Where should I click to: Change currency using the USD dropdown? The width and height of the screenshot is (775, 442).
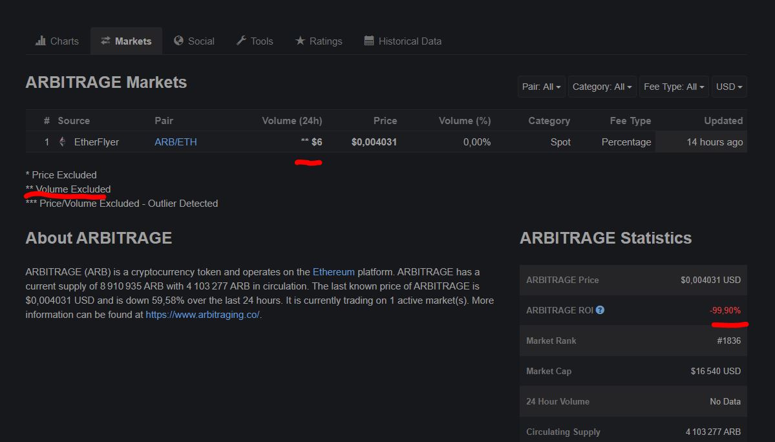729,86
